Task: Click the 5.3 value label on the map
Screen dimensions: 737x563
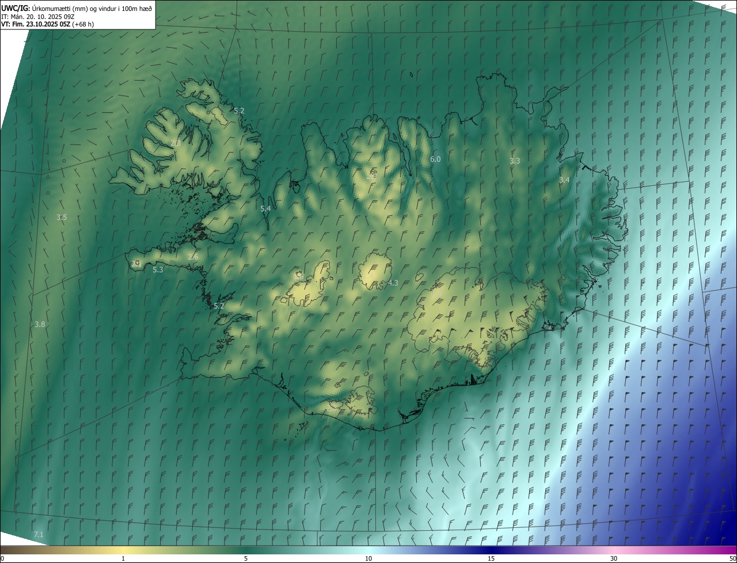Action: click(158, 269)
